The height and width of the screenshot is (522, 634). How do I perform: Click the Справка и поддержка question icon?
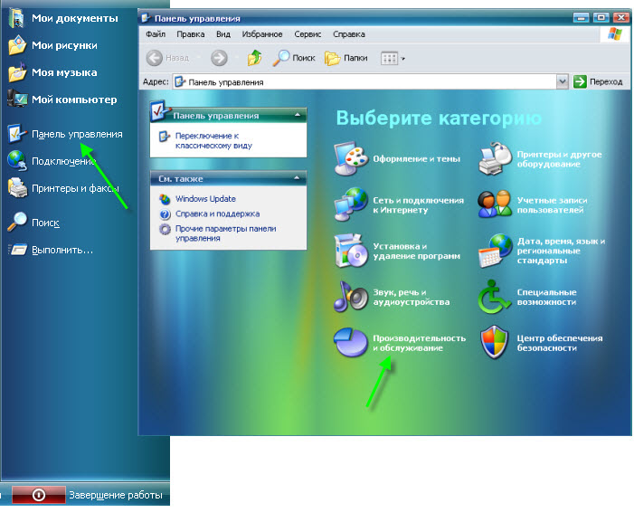(165, 214)
